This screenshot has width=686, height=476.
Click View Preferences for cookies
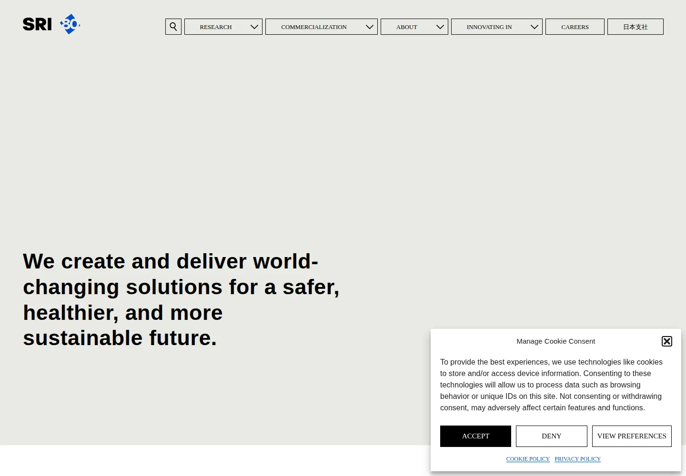(632, 436)
